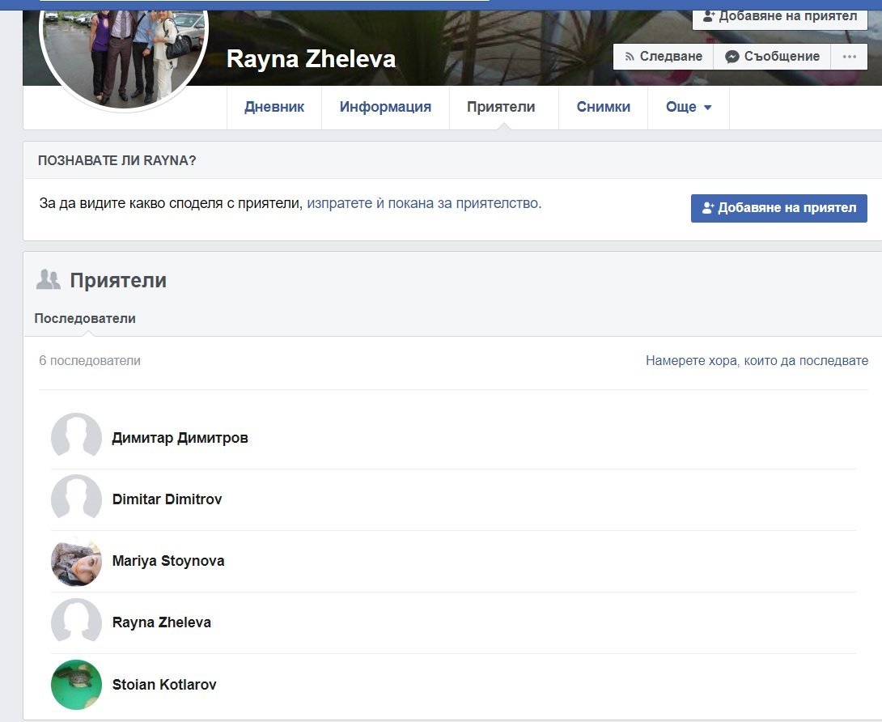Click default avatar beside Димитар Димитров
Image resolution: width=882 pixels, height=722 pixels.
(76, 438)
